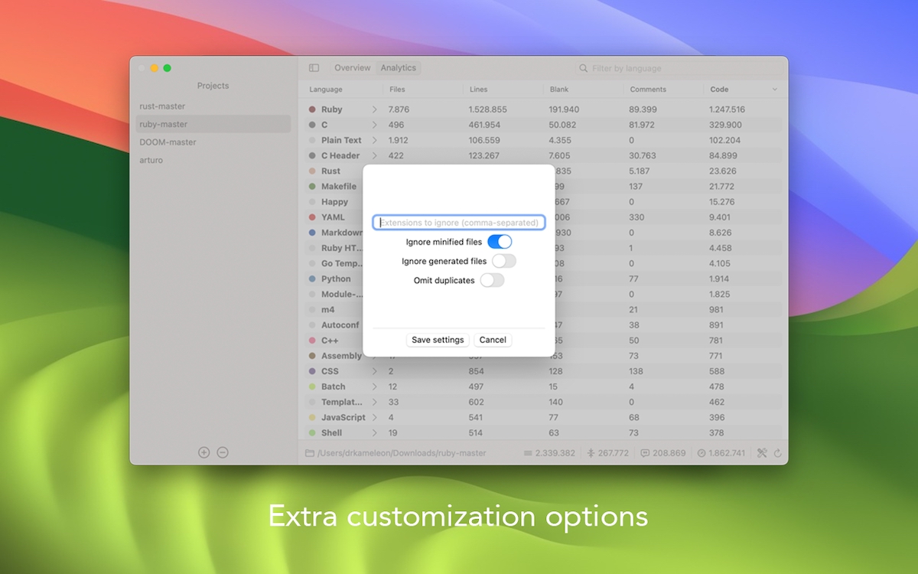Expand the CSS row chevron
The image size is (918, 574).
coord(374,371)
